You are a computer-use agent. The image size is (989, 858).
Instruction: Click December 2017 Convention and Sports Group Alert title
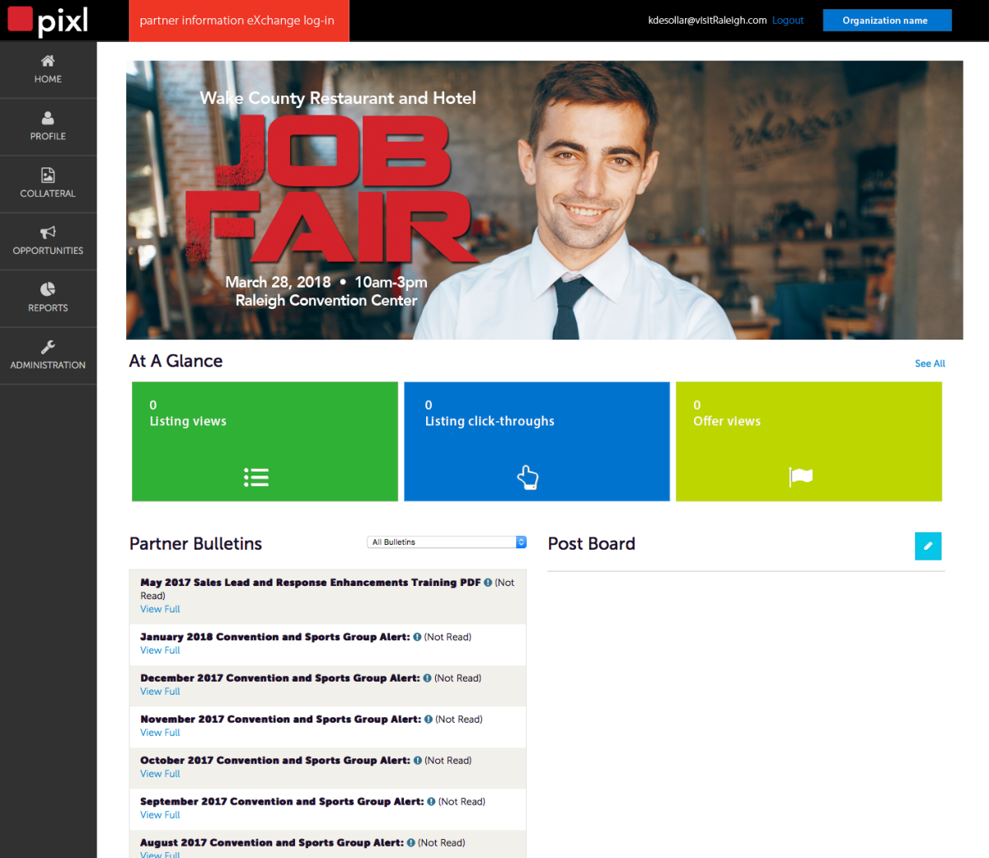pyautogui.click(x=279, y=678)
